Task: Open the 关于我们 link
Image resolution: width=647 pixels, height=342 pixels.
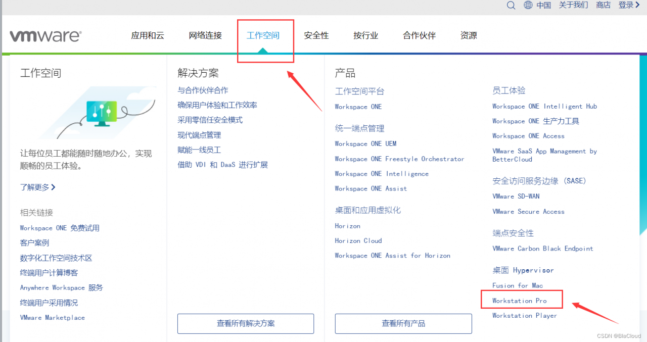Action: click(574, 5)
